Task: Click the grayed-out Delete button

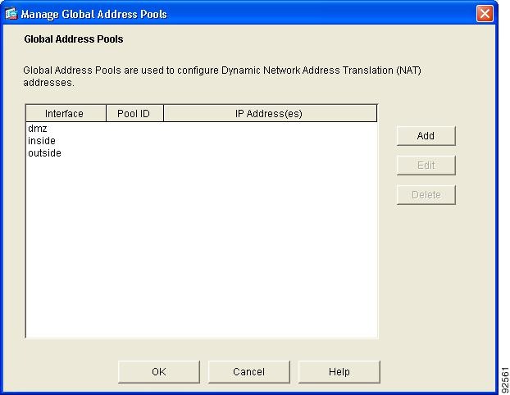Action: 426,195
